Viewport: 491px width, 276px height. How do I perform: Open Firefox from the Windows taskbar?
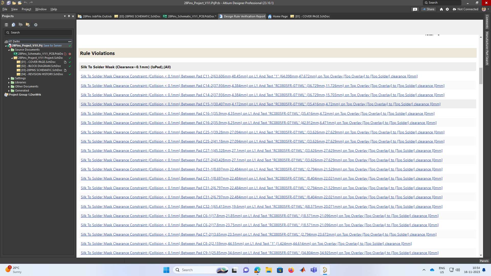pyautogui.click(x=291, y=270)
